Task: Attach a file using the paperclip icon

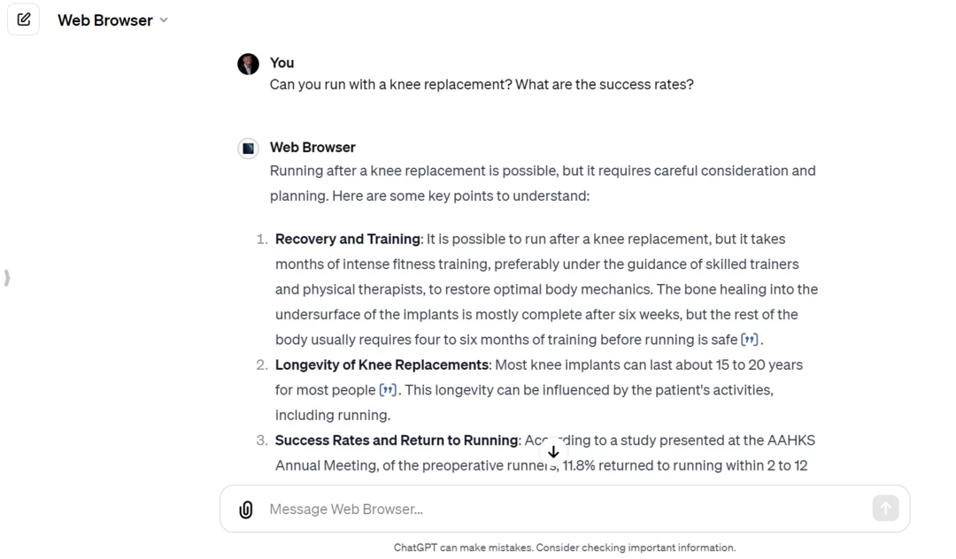Action: point(246,509)
